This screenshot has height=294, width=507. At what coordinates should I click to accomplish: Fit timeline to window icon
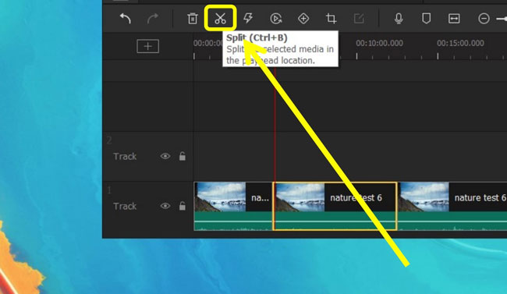[x=454, y=19]
